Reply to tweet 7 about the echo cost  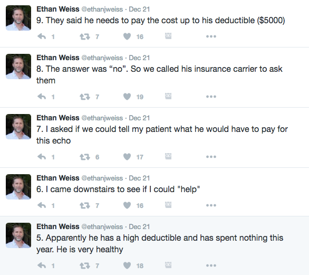click(42, 157)
